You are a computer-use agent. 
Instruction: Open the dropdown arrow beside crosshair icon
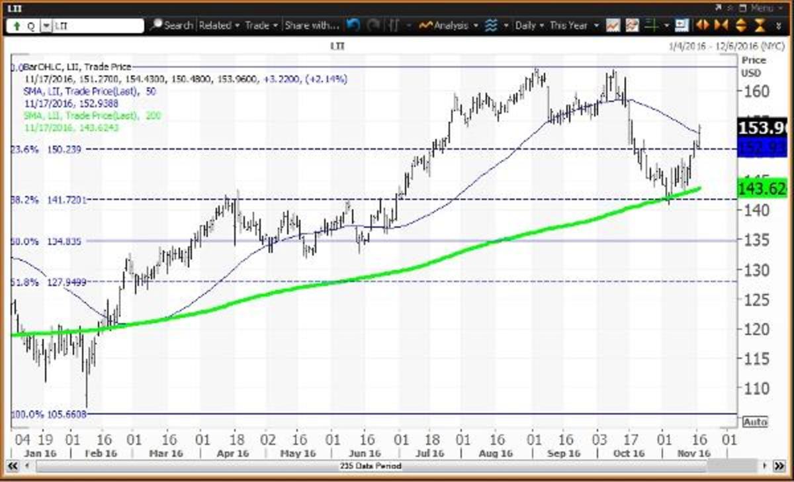point(666,26)
